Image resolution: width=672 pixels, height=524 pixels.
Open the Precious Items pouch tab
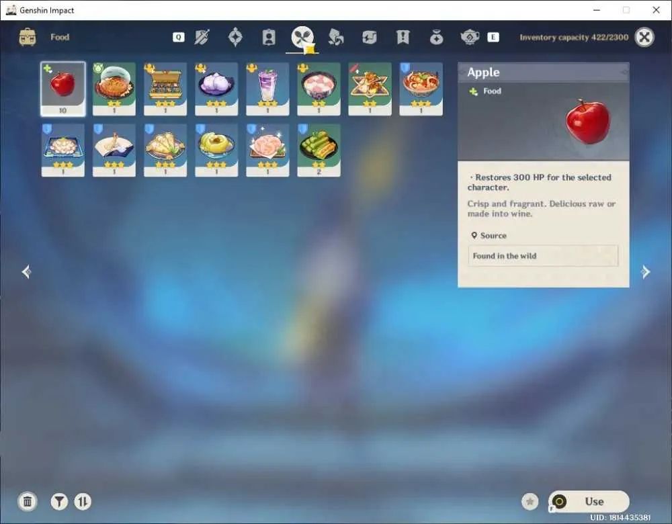(436, 37)
